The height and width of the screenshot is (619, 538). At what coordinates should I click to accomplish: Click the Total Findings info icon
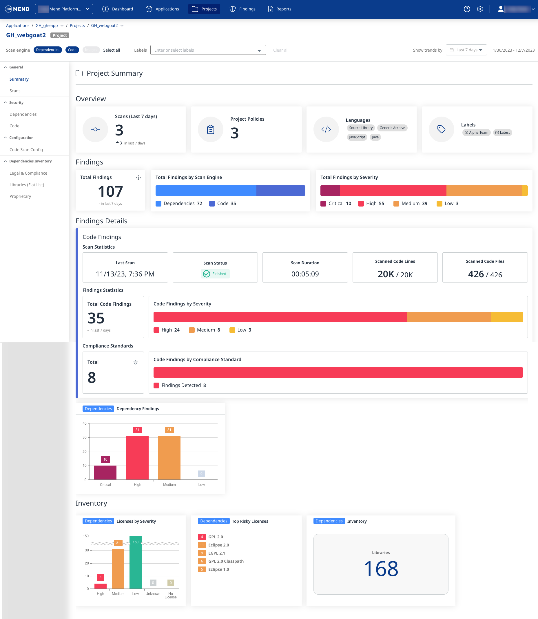[x=138, y=177]
